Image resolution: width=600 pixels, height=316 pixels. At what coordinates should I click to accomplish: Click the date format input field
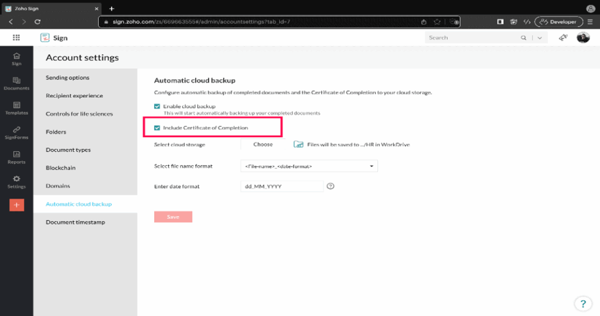click(x=282, y=186)
